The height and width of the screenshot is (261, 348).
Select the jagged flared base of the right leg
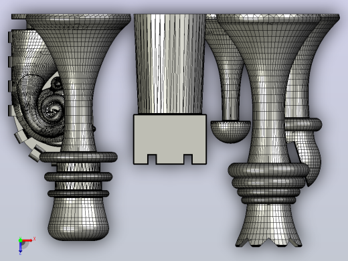(268, 225)
